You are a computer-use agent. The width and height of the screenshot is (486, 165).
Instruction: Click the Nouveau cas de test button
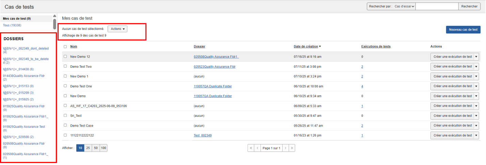[x=463, y=30]
